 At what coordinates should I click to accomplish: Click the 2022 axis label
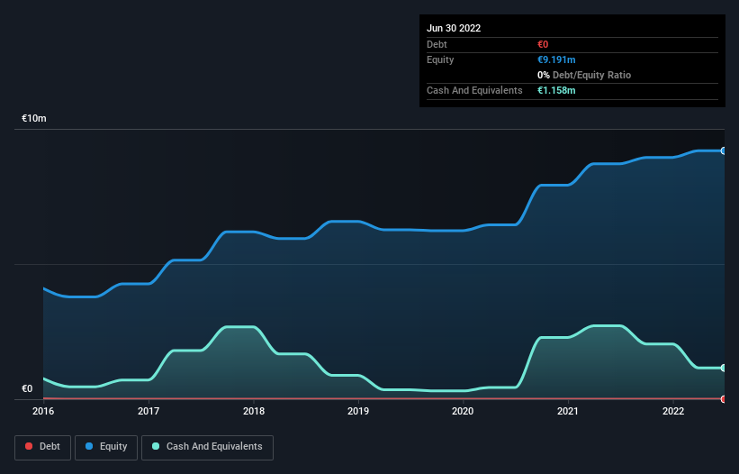pyautogui.click(x=673, y=411)
